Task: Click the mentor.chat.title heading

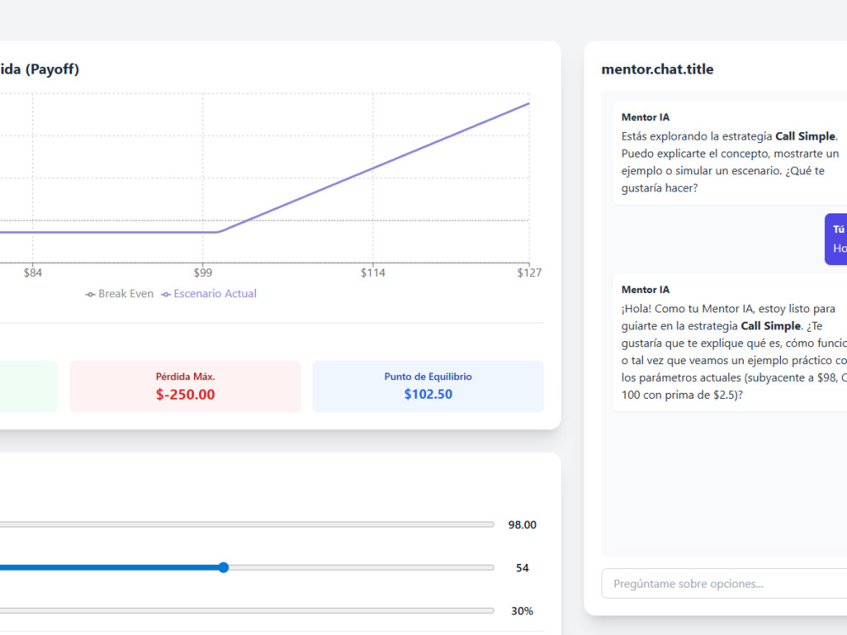Action: 657,69
